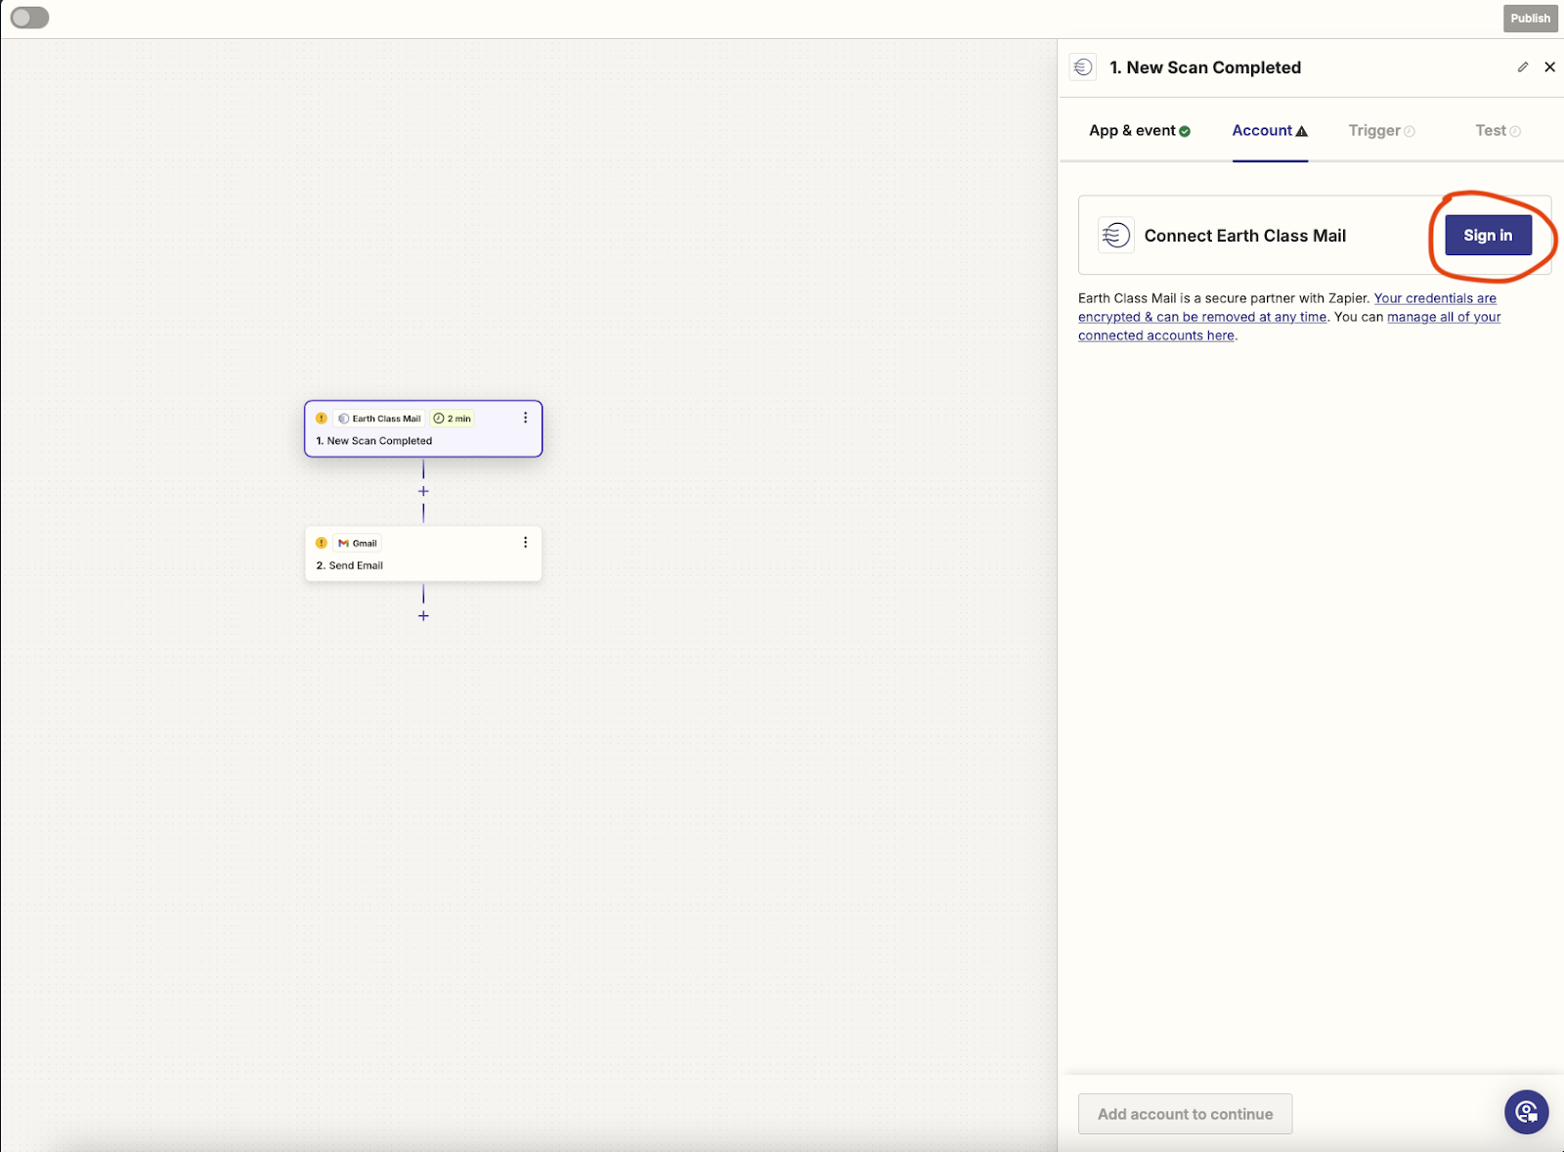Select the New Scan Completed step card
Screen dimensions: 1564x1152
pyautogui.click(x=423, y=428)
